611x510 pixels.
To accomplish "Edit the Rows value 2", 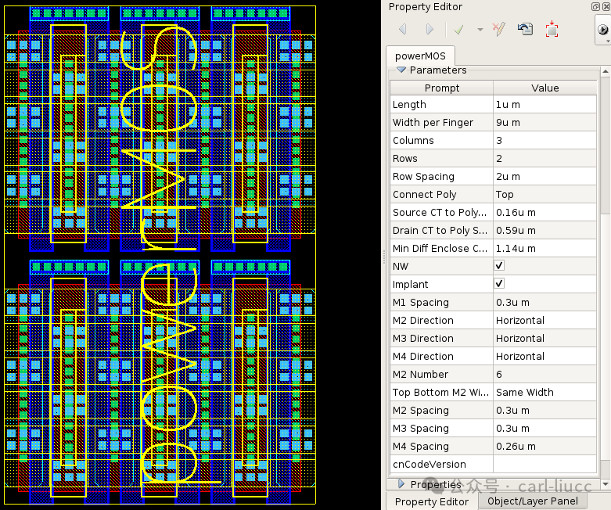I will click(545, 158).
